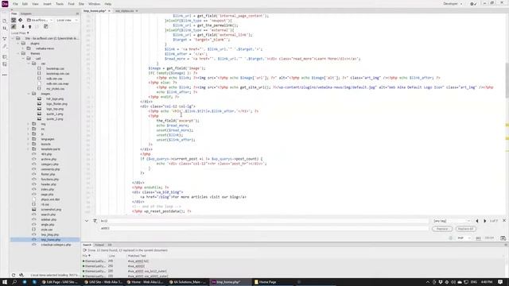
Task: Select header.php in file tree
Action: (49, 184)
